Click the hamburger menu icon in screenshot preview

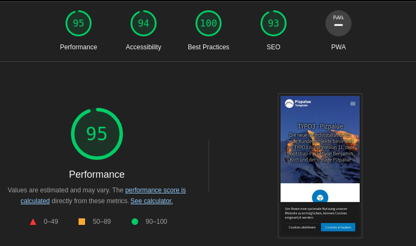tap(353, 103)
